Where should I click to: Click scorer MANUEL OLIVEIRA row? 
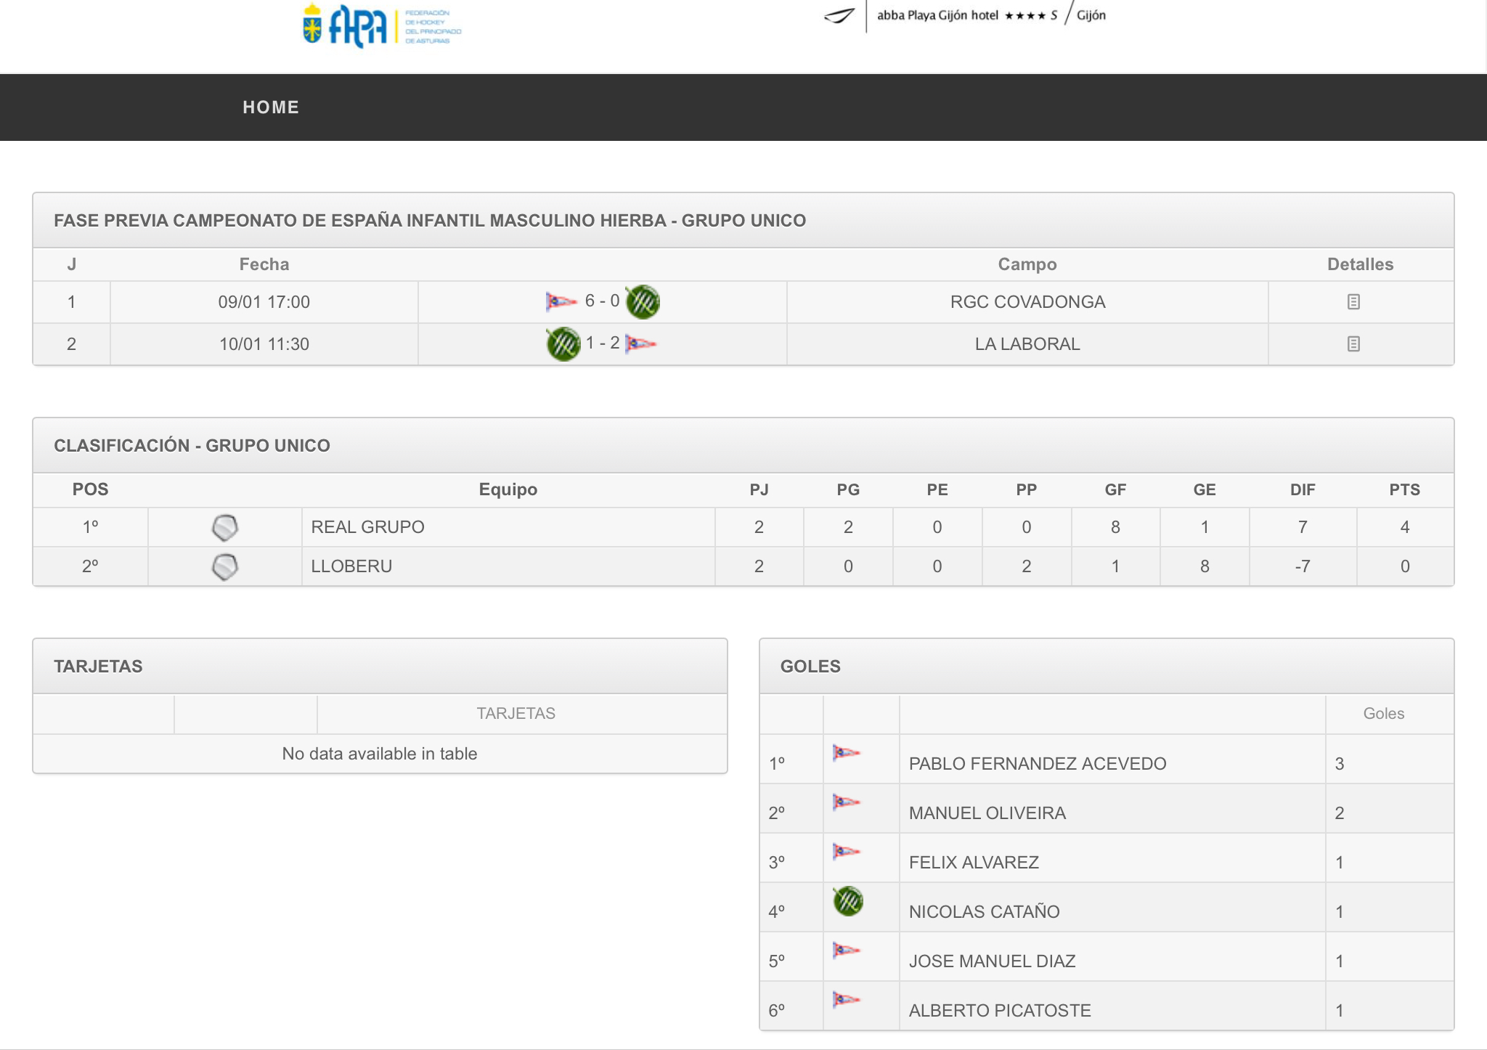click(x=987, y=813)
